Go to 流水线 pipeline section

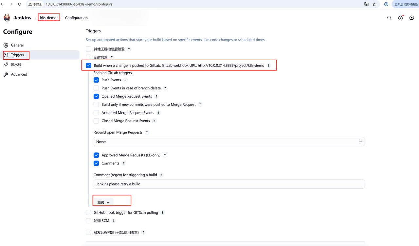point(16,65)
